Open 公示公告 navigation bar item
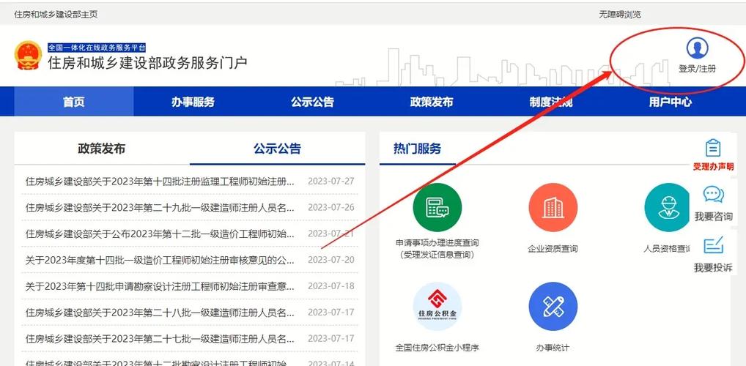This screenshot has height=366, width=746. pyautogui.click(x=313, y=102)
